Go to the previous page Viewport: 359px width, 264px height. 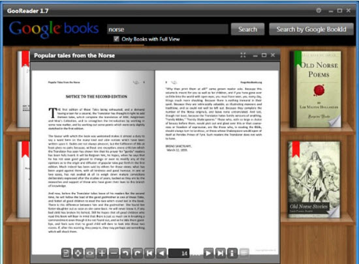coord(161,254)
